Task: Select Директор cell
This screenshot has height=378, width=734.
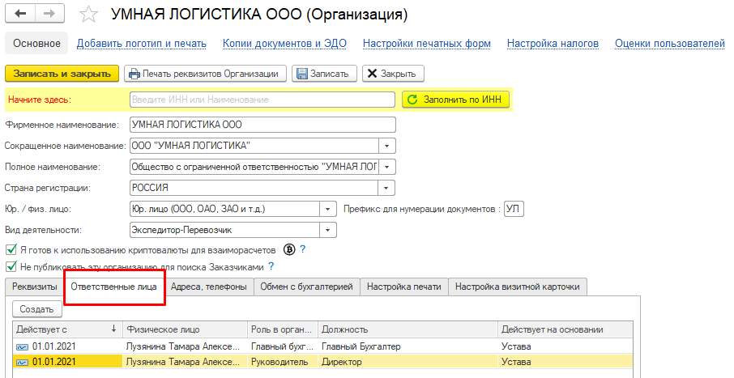Action: [408, 362]
